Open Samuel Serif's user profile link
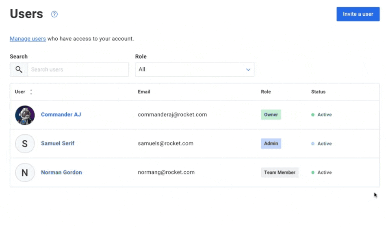Viewport: 386px width, 227px height. (x=58, y=144)
